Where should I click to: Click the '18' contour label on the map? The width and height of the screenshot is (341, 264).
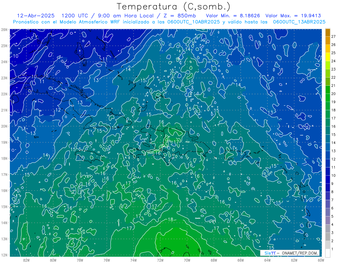pyautogui.click(x=170, y=219)
